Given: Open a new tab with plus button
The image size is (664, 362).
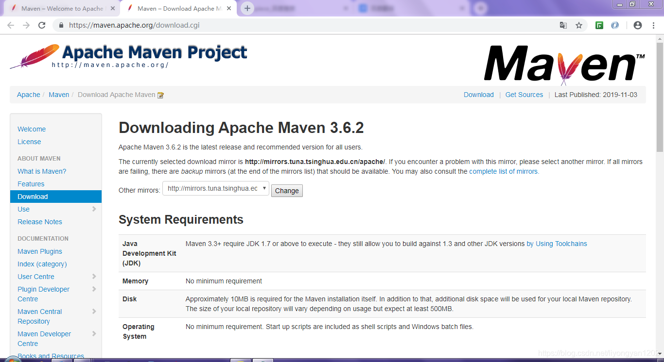Looking at the screenshot, I should pyautogui.click(x=247, y=8).
